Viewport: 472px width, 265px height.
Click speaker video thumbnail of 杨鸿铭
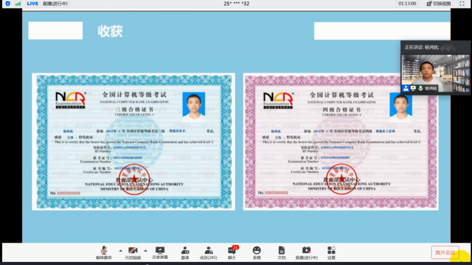(435, 73)
